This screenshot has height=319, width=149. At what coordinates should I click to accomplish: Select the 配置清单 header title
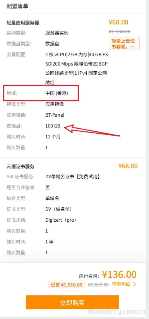coord(17,6)
